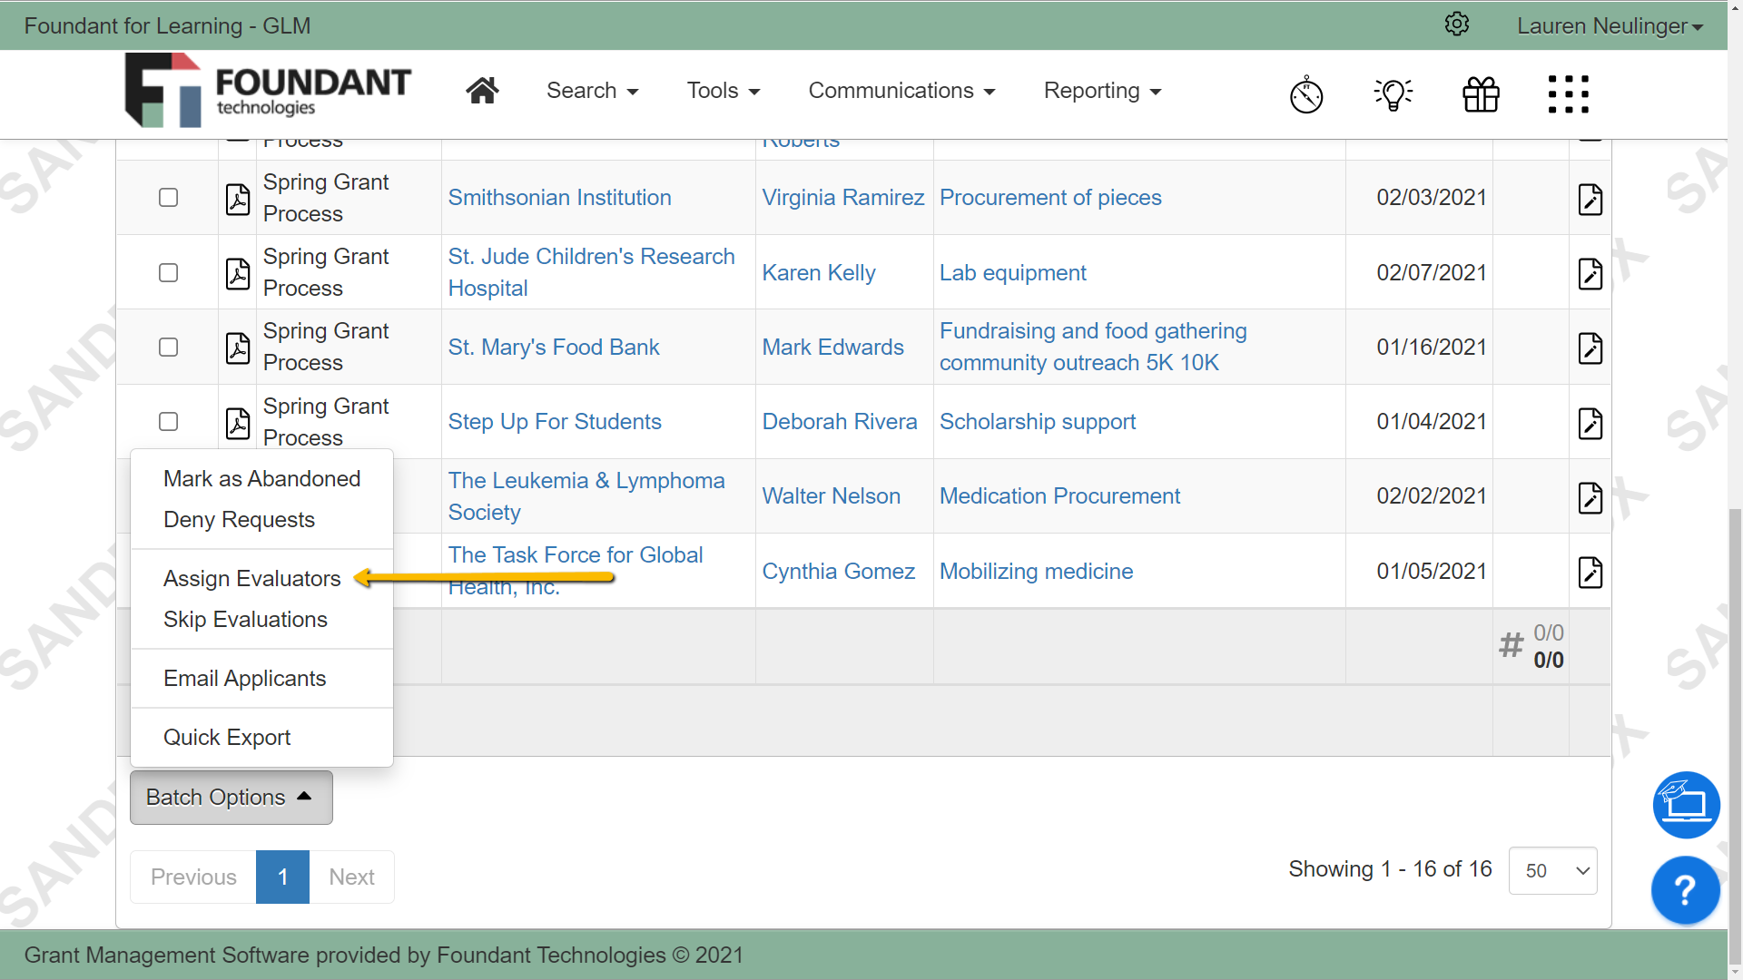The image size is (1743, 980).
Task: Click the lightbulb ideas icon
Action: 1393,93
